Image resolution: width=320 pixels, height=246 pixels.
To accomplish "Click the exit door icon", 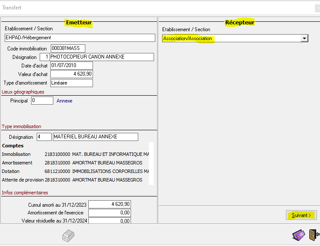I will pos(313,235).
